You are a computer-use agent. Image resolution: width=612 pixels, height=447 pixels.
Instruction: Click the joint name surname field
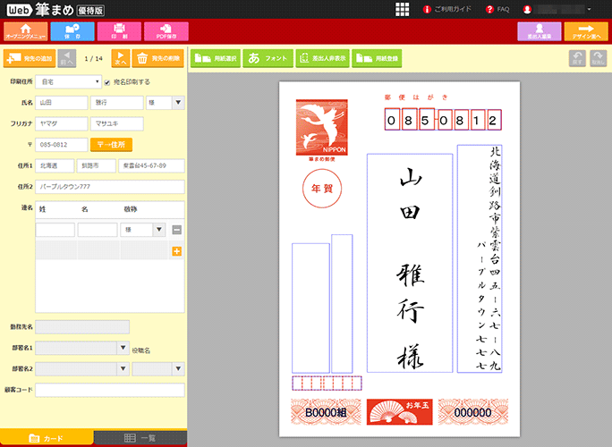(x=55, y=230)
